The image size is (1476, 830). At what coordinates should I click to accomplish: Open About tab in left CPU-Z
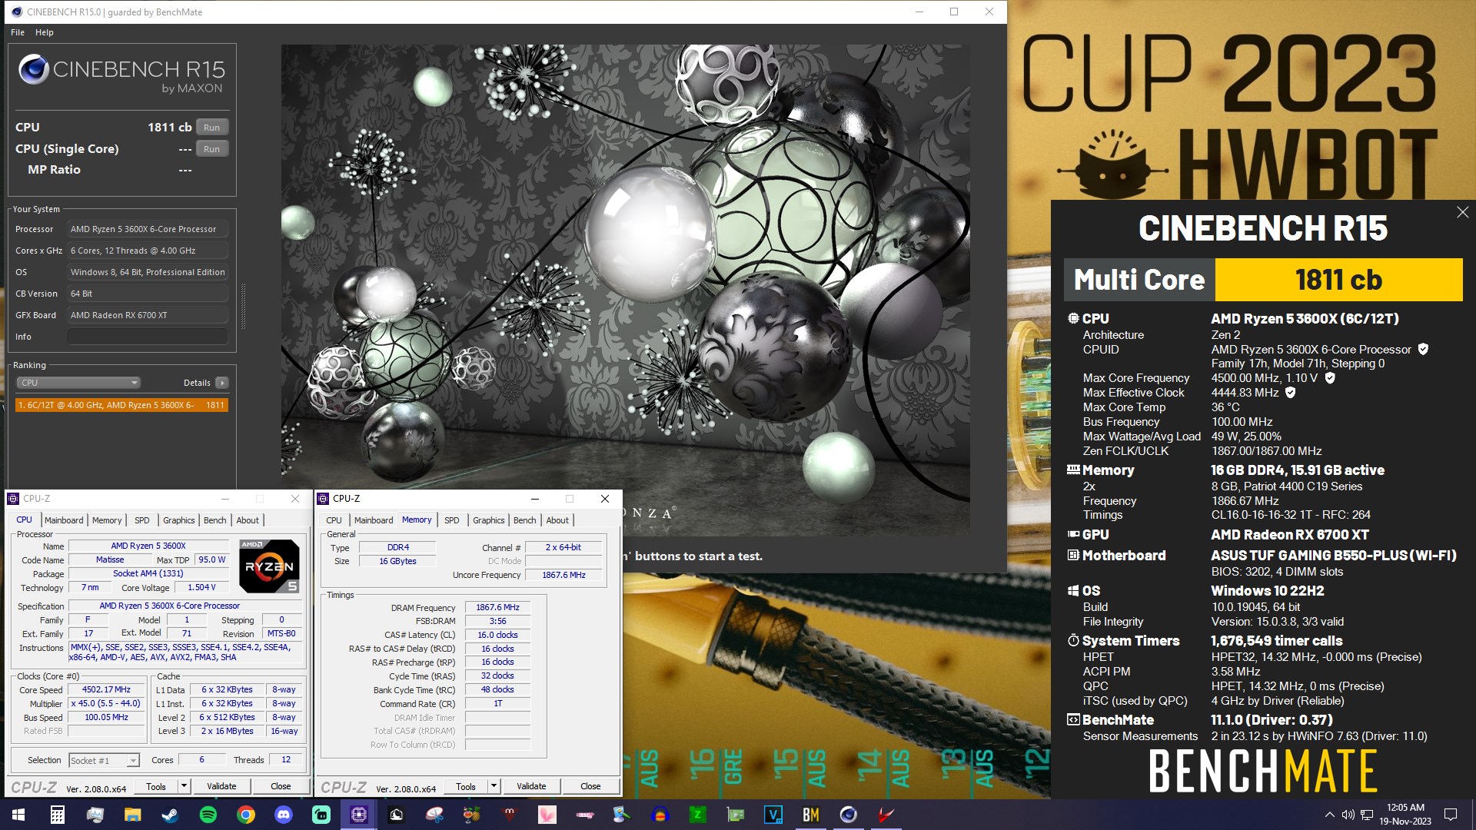click(x=248, y=520)
